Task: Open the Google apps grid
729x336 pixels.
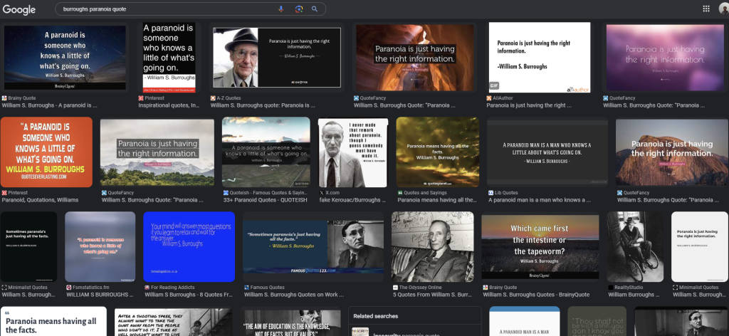Action: (706, 9)
